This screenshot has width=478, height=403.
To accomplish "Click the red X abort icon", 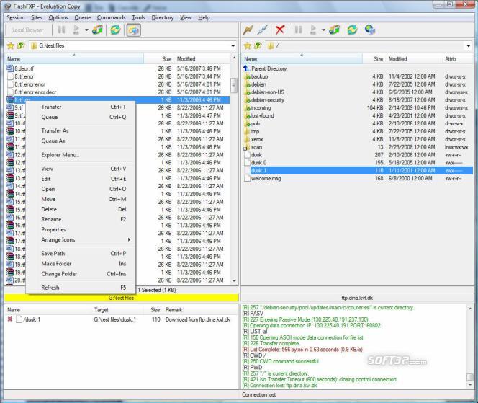I will coord(280,30).
